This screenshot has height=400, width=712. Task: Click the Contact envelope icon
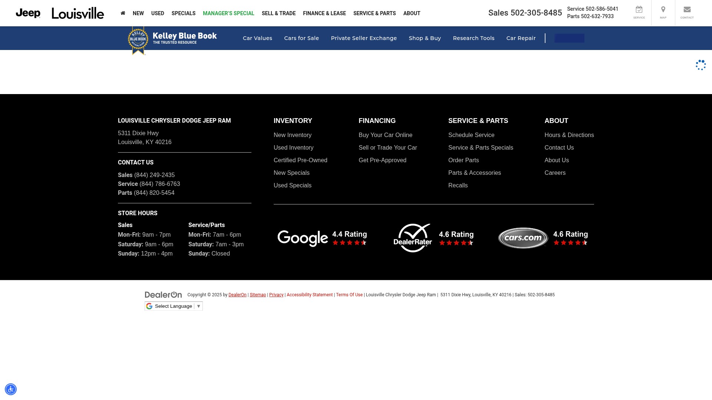[687, 13]
